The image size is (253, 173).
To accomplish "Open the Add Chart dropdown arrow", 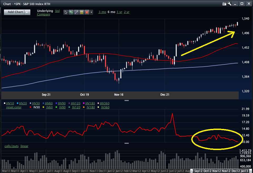I will point(27,12).
